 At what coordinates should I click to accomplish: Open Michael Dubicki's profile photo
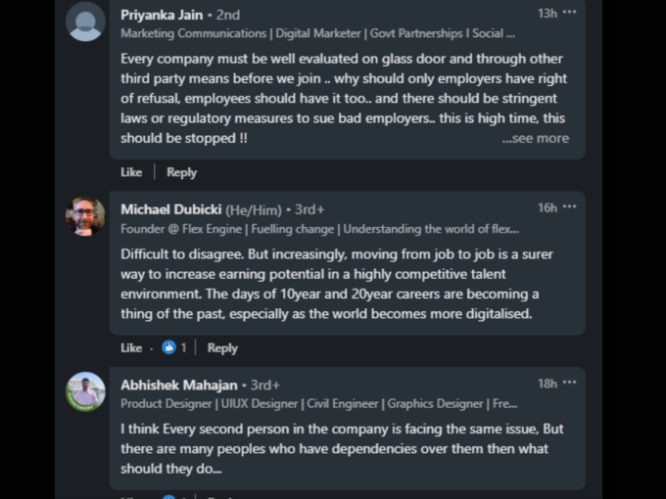tap(85, 216)
